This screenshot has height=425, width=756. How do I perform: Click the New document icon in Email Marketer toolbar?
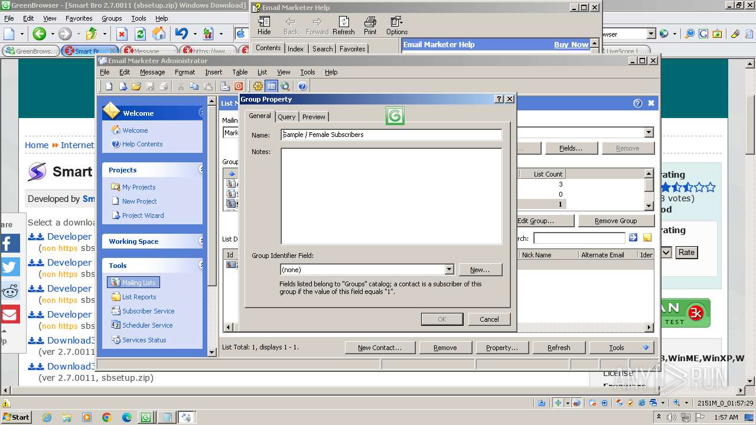coord(109,86)
